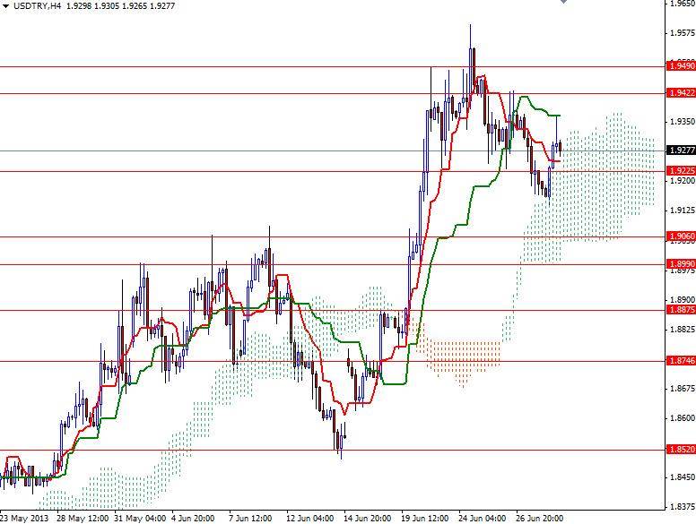
Task: Click the 23 May 2013 date label
Action: coord(24,519)
